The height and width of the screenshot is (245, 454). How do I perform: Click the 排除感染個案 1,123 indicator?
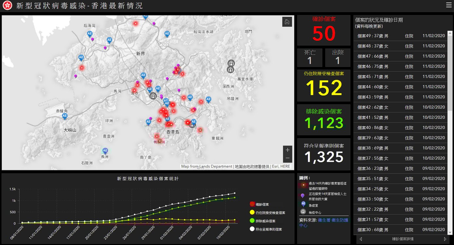(324, 120)
